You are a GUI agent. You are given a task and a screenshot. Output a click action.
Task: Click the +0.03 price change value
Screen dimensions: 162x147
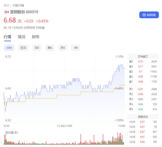[29, 21]
